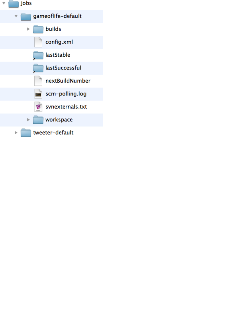Expand the tweeter-default folder triangle
The image size is (234, 335).
16,133
